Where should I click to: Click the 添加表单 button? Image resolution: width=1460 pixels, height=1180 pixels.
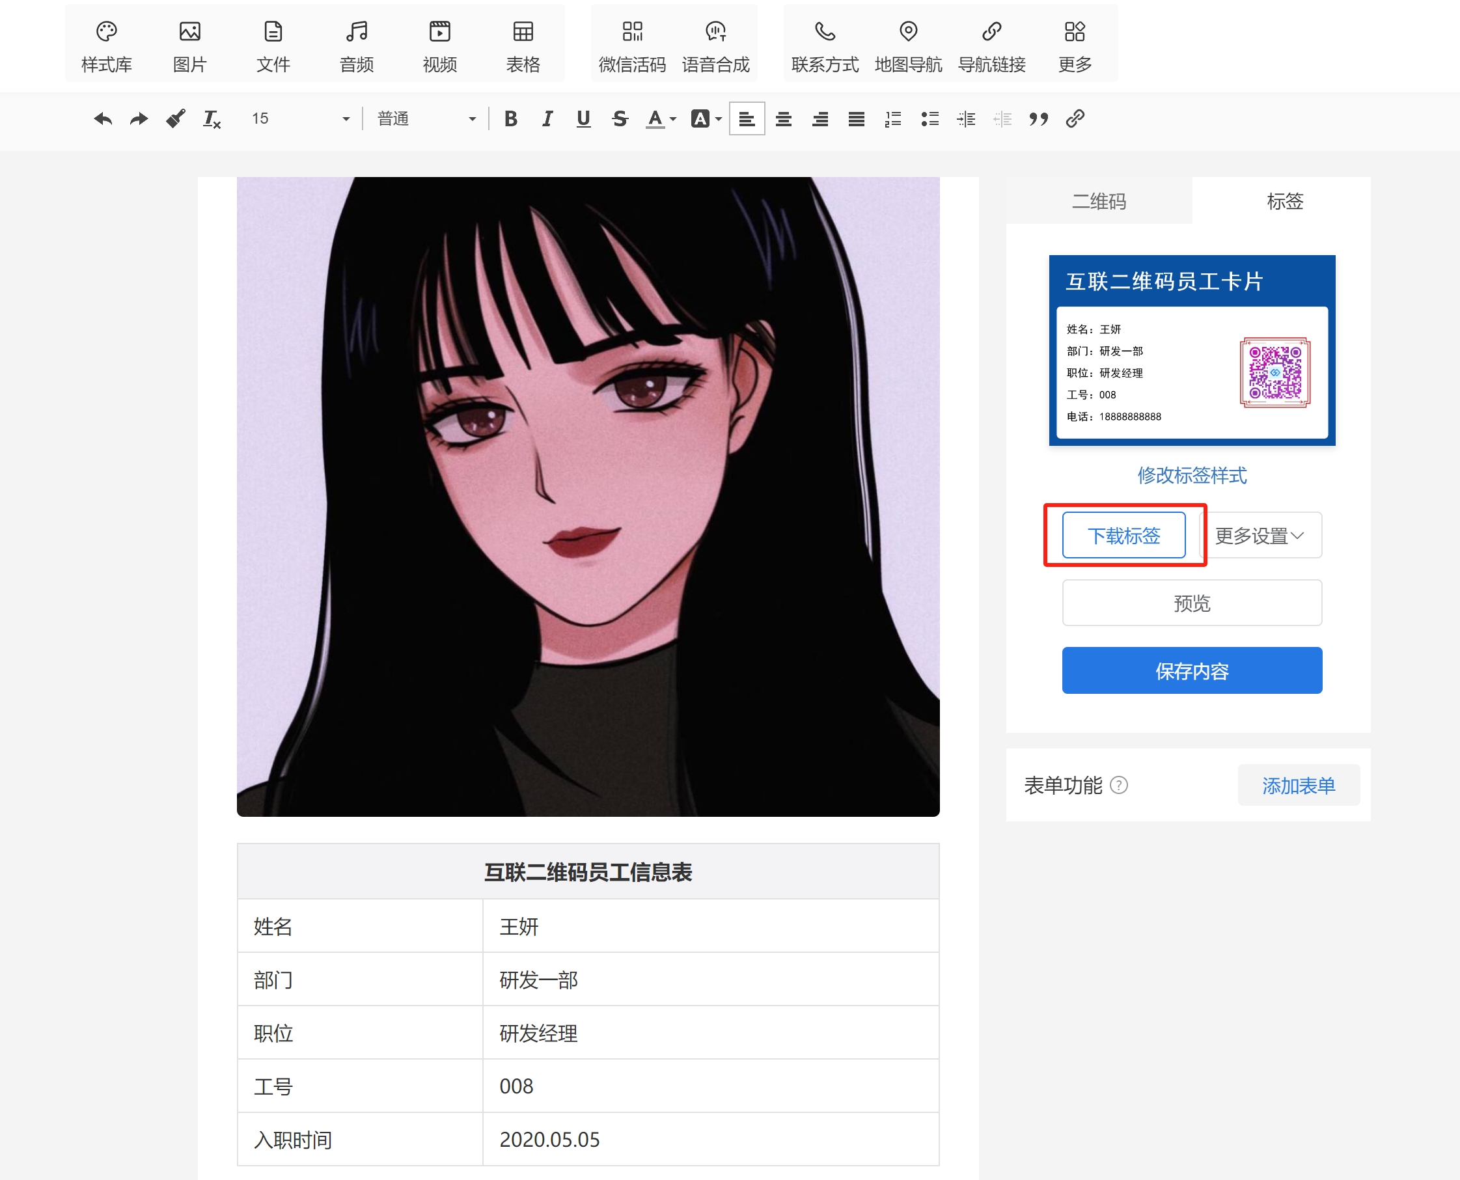pyautogui.click(x=1298, y=785)
